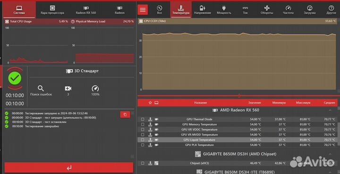Click GPU card icon in GPU VR VDDC row
Screen dimensions: 340x174
click(x=156, y=129)
